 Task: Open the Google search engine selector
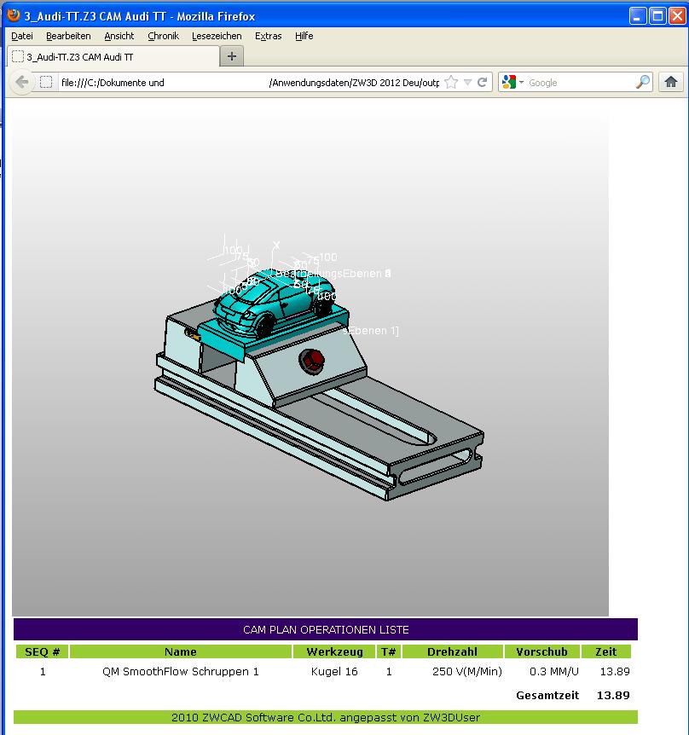click(512, 83)
